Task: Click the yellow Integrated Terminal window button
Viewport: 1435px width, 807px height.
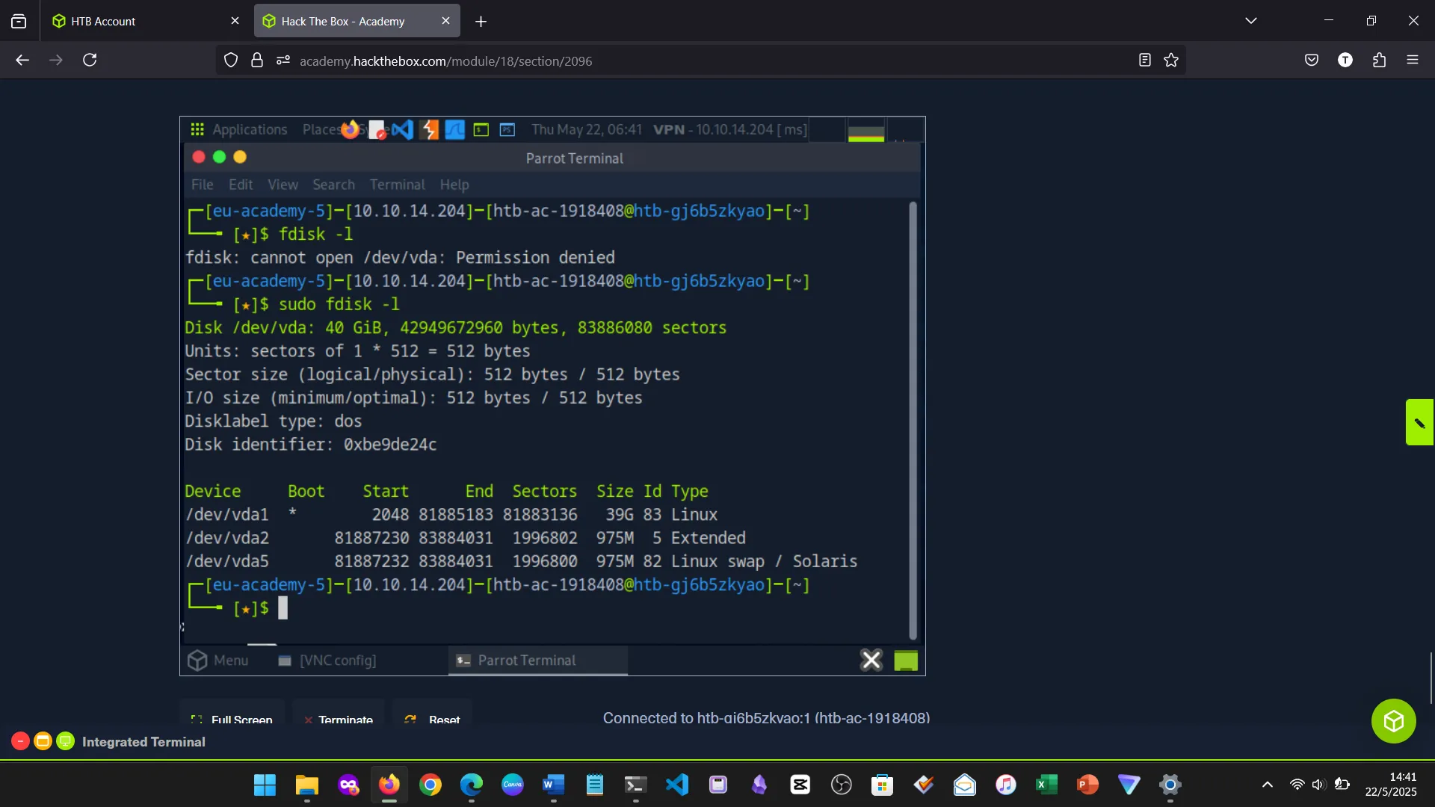Action: pyautogui.click(x=43, y=741)
